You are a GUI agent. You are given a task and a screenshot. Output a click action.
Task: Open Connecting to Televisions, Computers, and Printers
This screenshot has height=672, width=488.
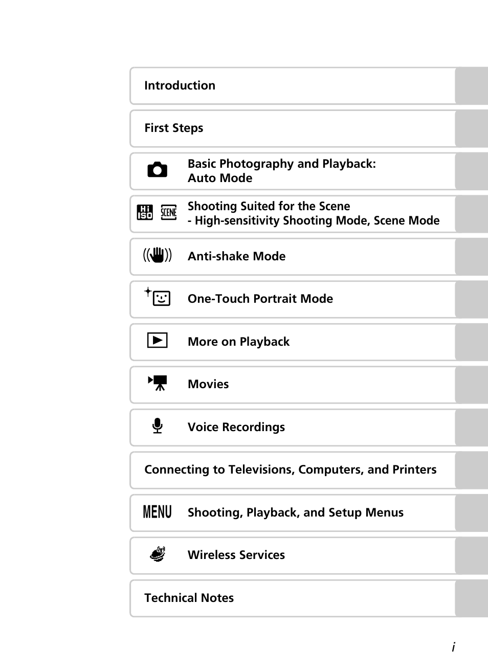point(290,469)
